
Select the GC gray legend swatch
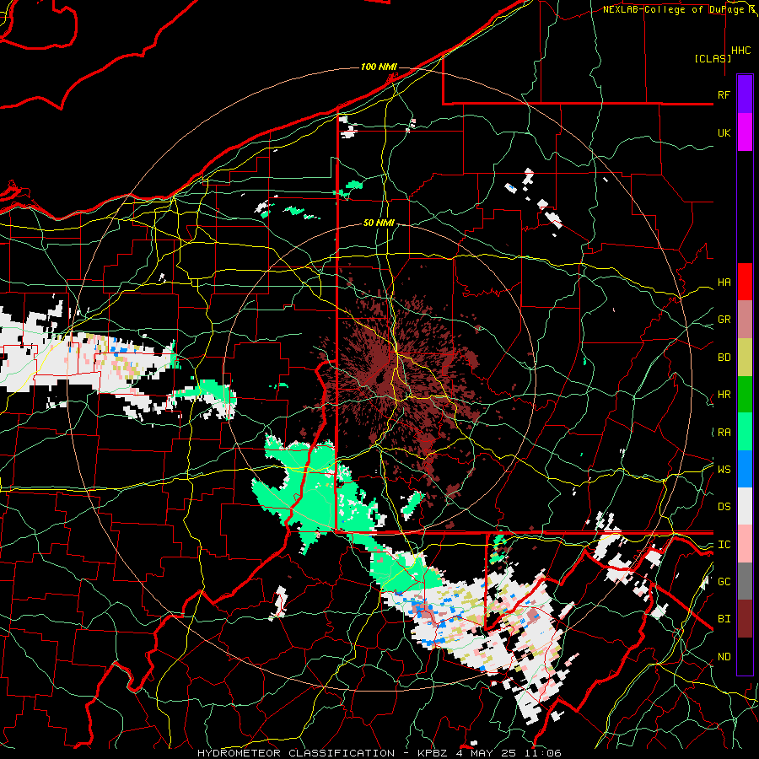click(x=745, y=581)
